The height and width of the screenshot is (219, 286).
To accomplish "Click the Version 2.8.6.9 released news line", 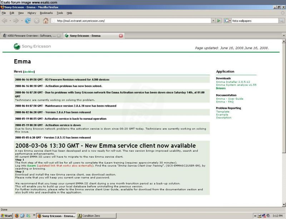I will pyautogui.click(x=53, y=112).
